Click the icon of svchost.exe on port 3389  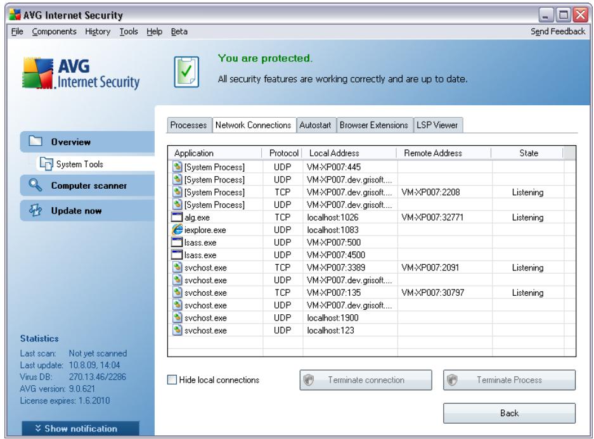(x=177, y=267)
